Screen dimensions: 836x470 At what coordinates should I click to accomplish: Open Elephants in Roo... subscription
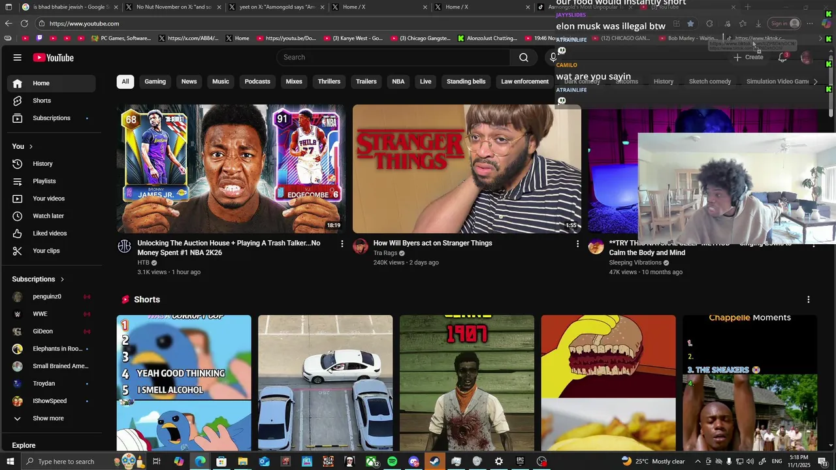click(x=52, y=349)
